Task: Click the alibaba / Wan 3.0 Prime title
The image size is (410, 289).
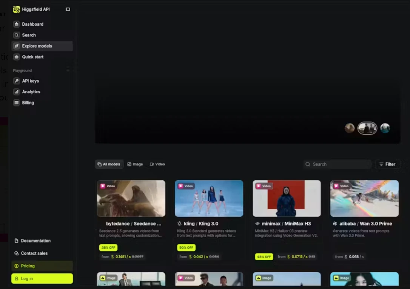Action: tap(365, 224)
